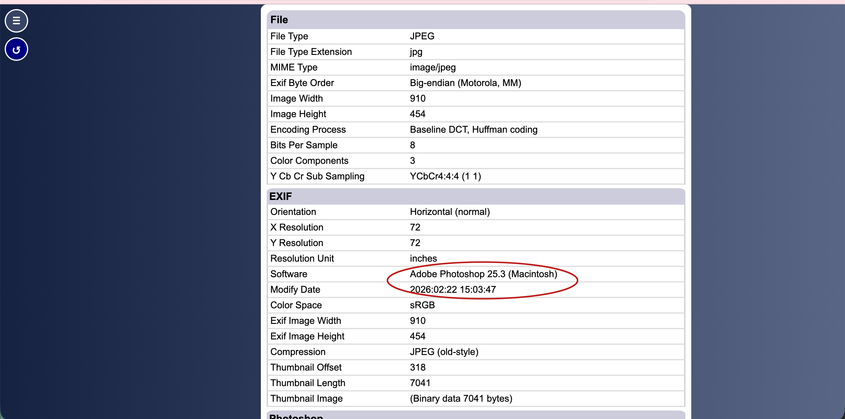Click the EXIF section header
Screen dimensions: 845x419
[x=281, y=196]
